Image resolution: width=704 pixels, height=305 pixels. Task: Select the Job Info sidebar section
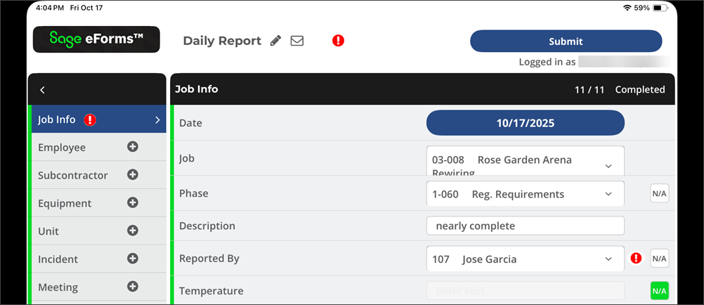coord(98,119)
